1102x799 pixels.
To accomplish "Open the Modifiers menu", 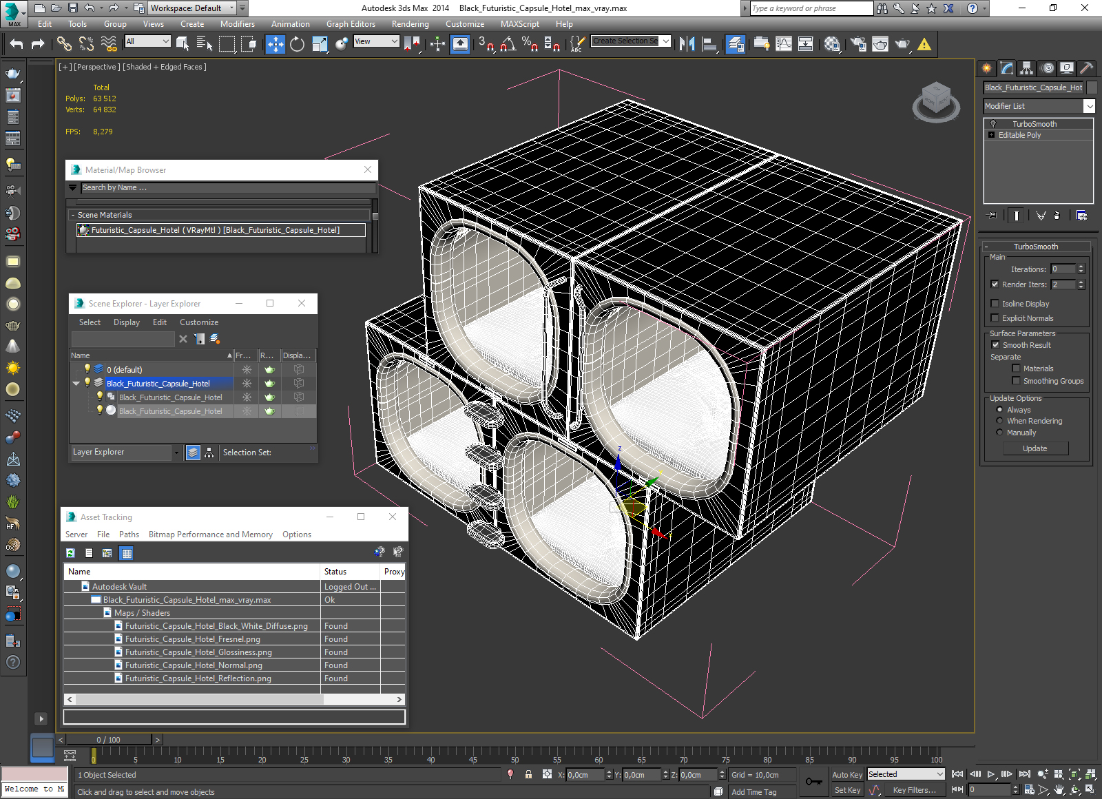I will [x=238, y=24].
